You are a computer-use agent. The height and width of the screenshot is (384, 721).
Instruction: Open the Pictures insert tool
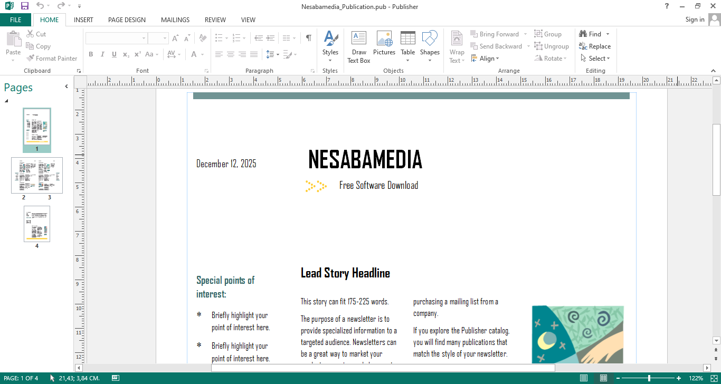tap(384, 43)
